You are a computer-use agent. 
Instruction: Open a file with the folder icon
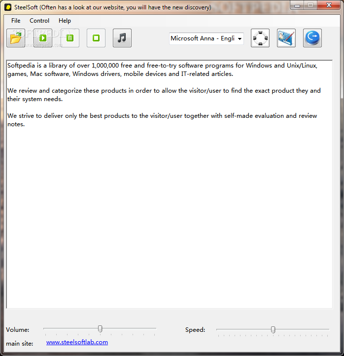16,38
